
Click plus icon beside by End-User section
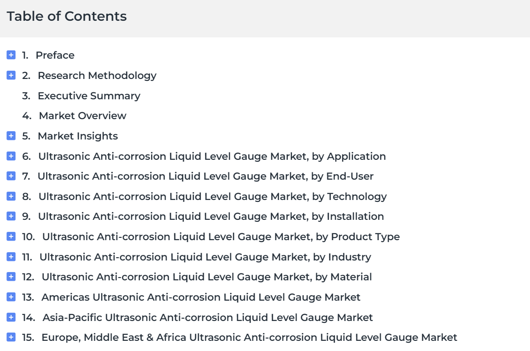point(11,176)
